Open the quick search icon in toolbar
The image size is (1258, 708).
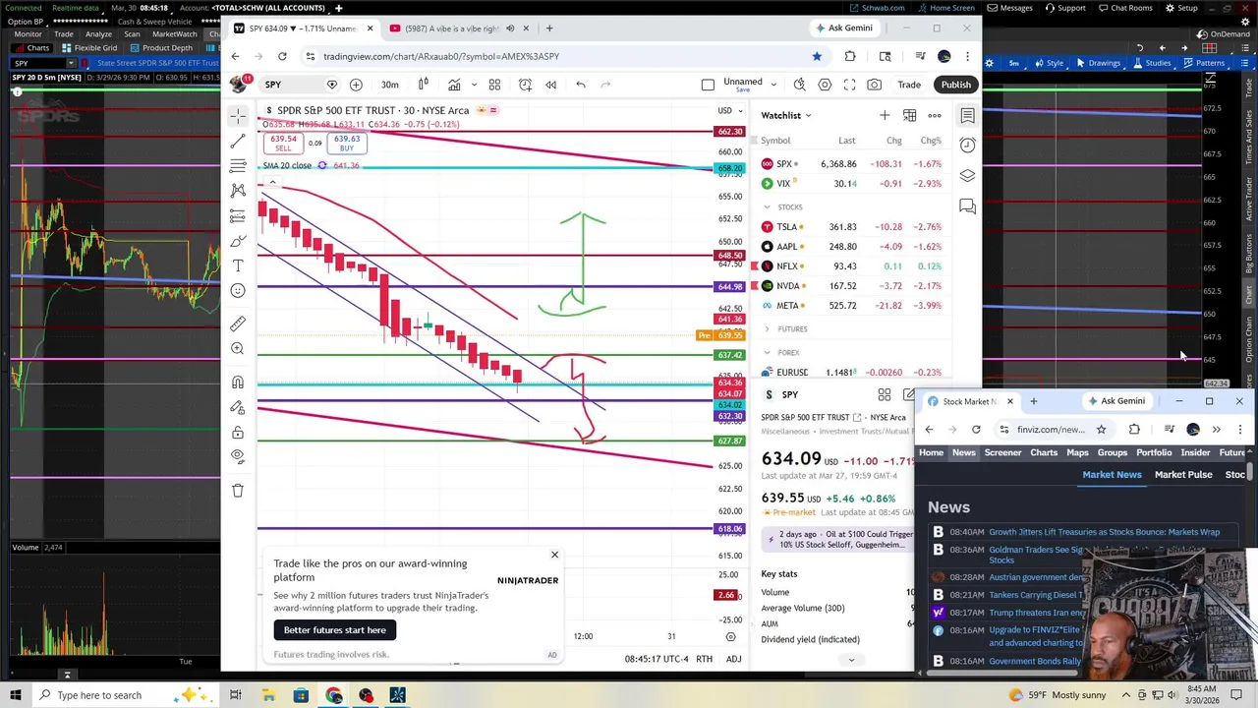[x=800, y=85]
